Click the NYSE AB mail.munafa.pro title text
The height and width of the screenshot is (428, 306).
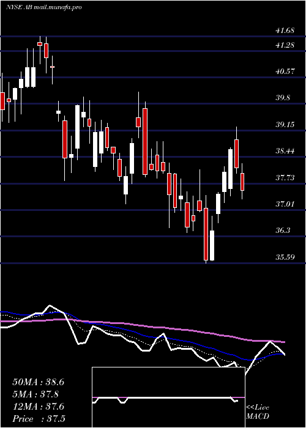(43, 7)
